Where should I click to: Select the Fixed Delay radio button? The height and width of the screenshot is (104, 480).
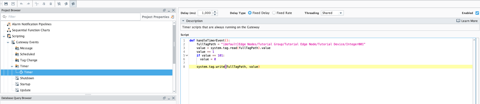pyautogui.click(x=250, y=13)
